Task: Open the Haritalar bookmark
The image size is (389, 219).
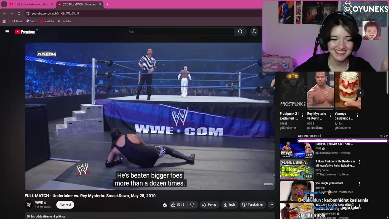Action: pyautogui.click(x=64, y=21)
